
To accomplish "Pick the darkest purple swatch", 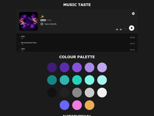I will point(52,68).
